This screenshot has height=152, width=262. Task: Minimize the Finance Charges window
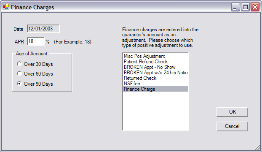[235, 7]
